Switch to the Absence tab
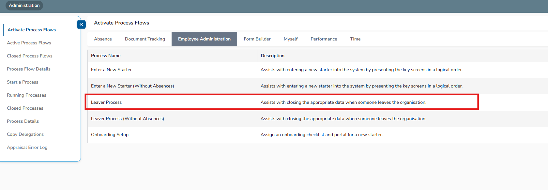 [x=103, y=39]
